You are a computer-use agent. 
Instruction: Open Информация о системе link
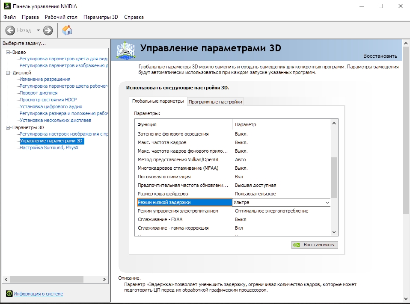click(39, 294)
